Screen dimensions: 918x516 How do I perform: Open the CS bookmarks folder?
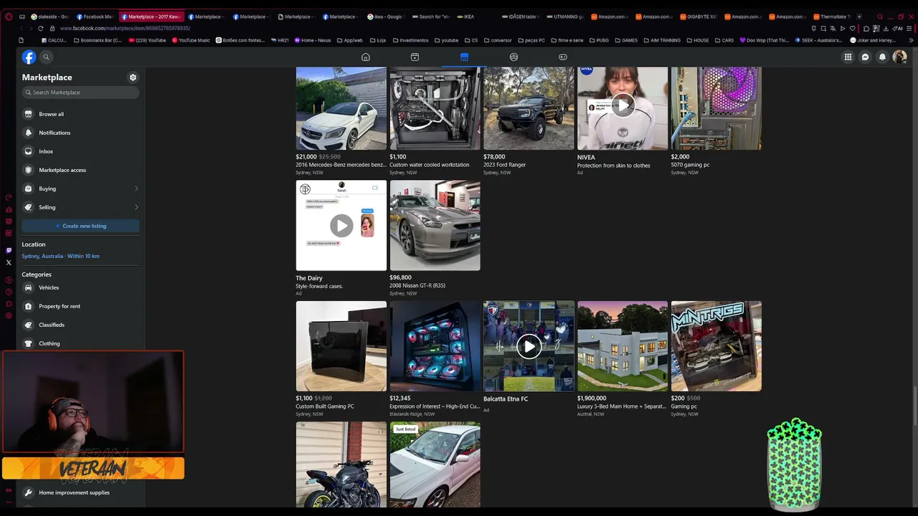coord(471,40)
